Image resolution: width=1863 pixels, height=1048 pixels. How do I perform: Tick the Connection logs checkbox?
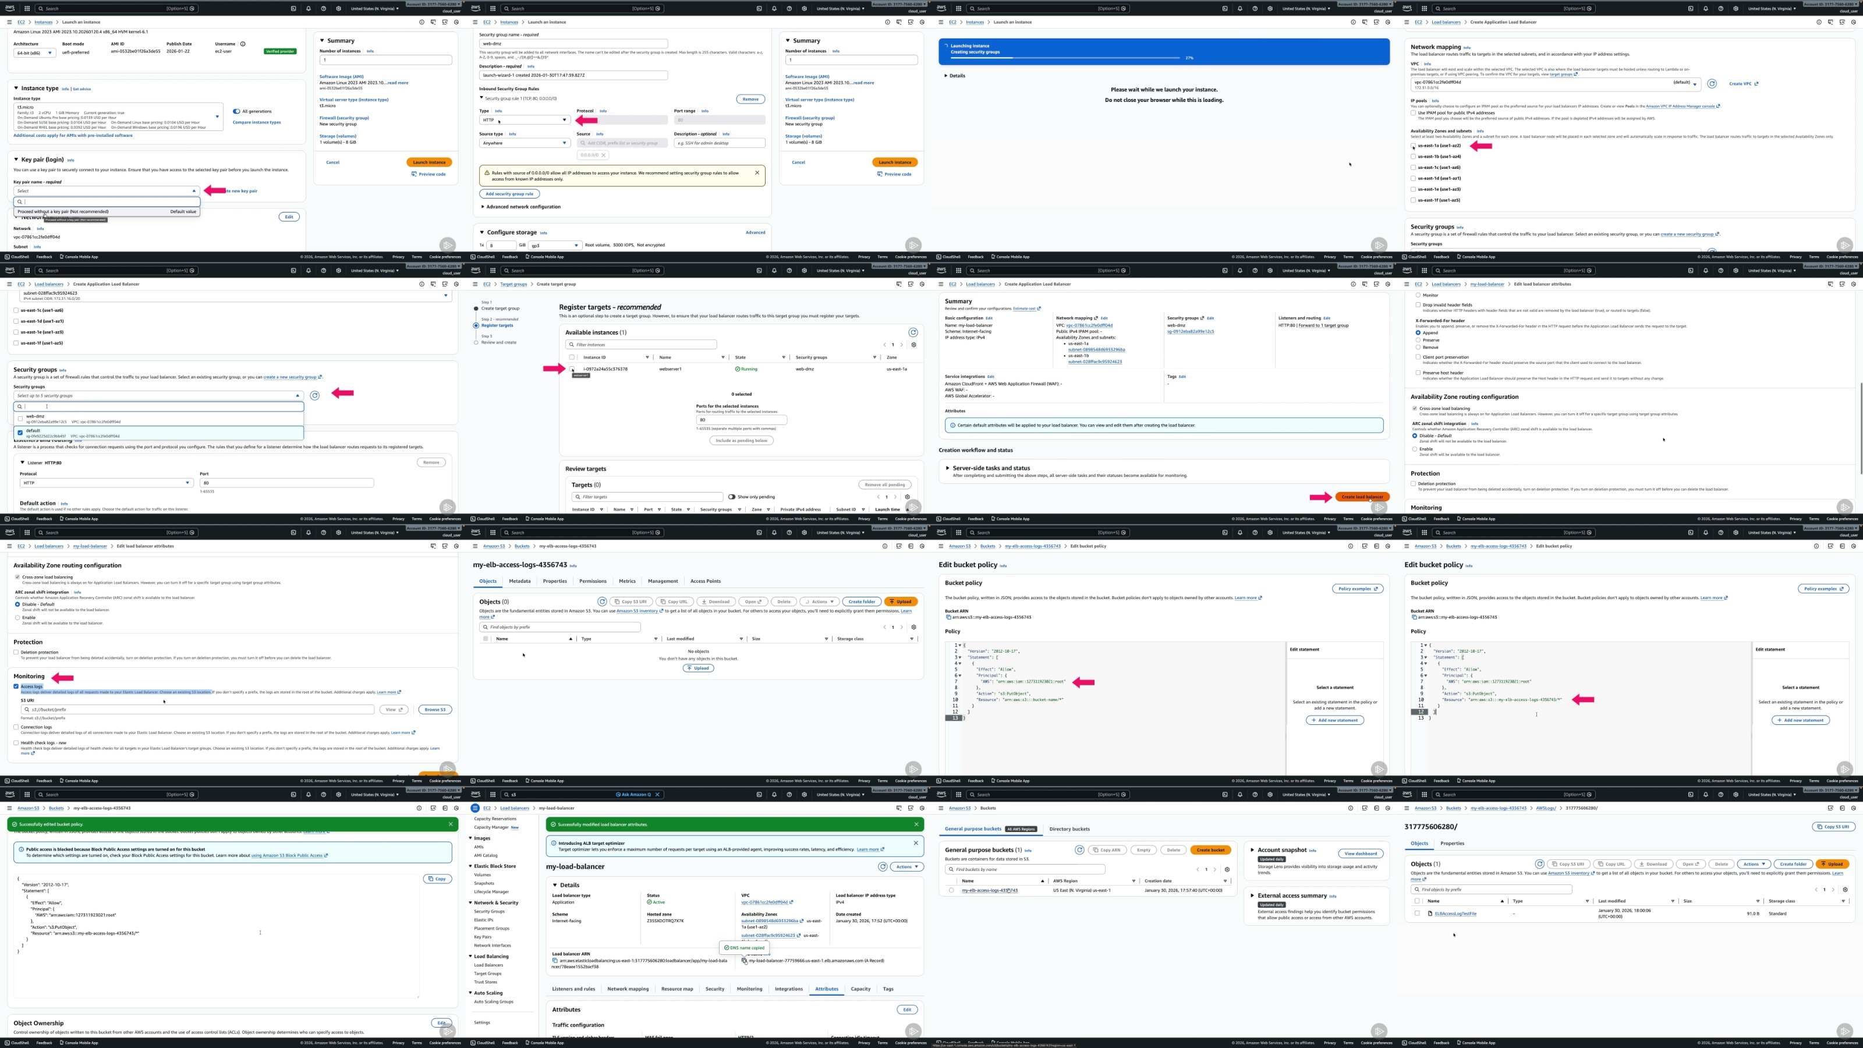coord(16,727)
